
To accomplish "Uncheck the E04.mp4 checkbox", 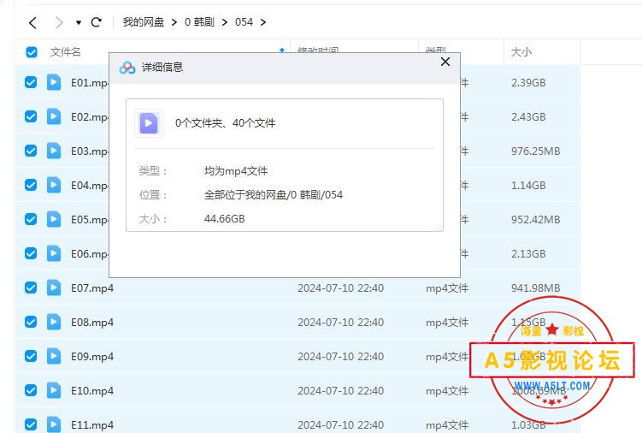I will coord(31,185).
